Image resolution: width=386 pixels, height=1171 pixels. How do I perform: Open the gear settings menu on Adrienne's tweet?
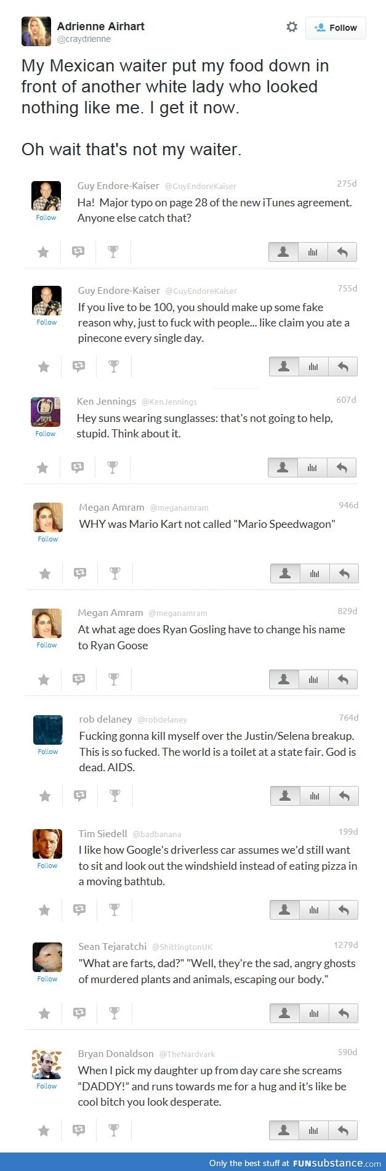[292, 27]
